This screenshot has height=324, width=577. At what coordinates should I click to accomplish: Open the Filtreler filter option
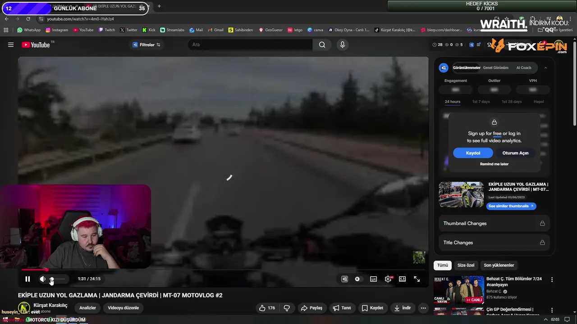pos(147,45)
